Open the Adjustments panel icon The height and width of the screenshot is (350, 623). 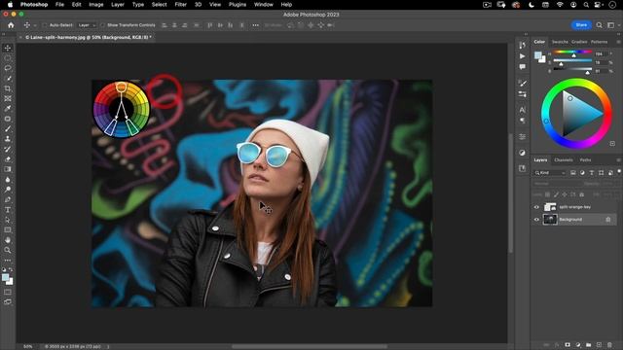(522, 153)
